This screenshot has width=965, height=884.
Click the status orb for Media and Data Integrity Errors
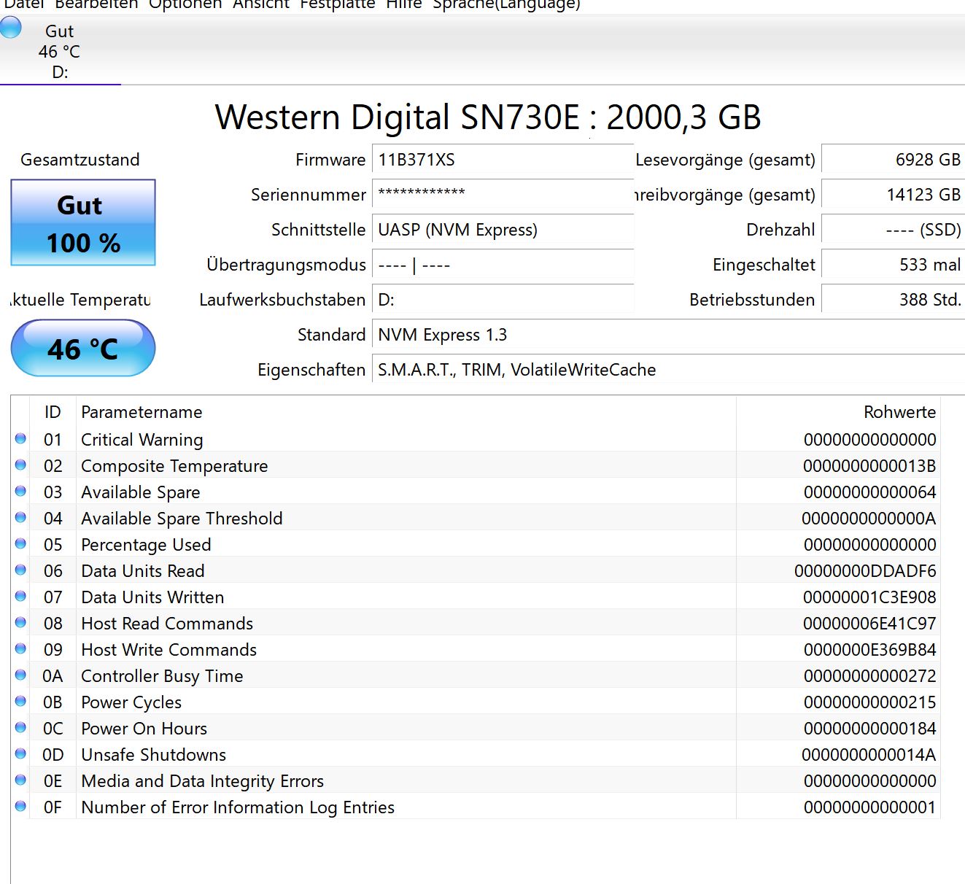coord(20,780)
